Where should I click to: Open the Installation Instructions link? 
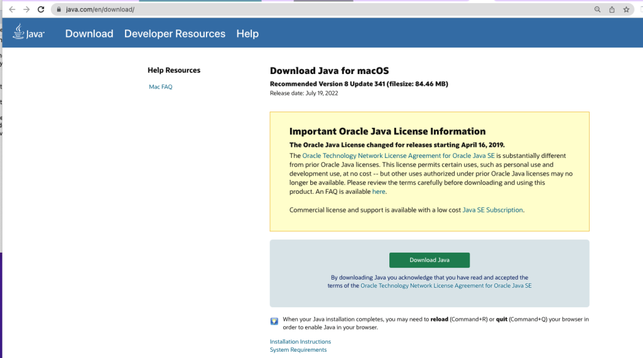click(300, 342)
